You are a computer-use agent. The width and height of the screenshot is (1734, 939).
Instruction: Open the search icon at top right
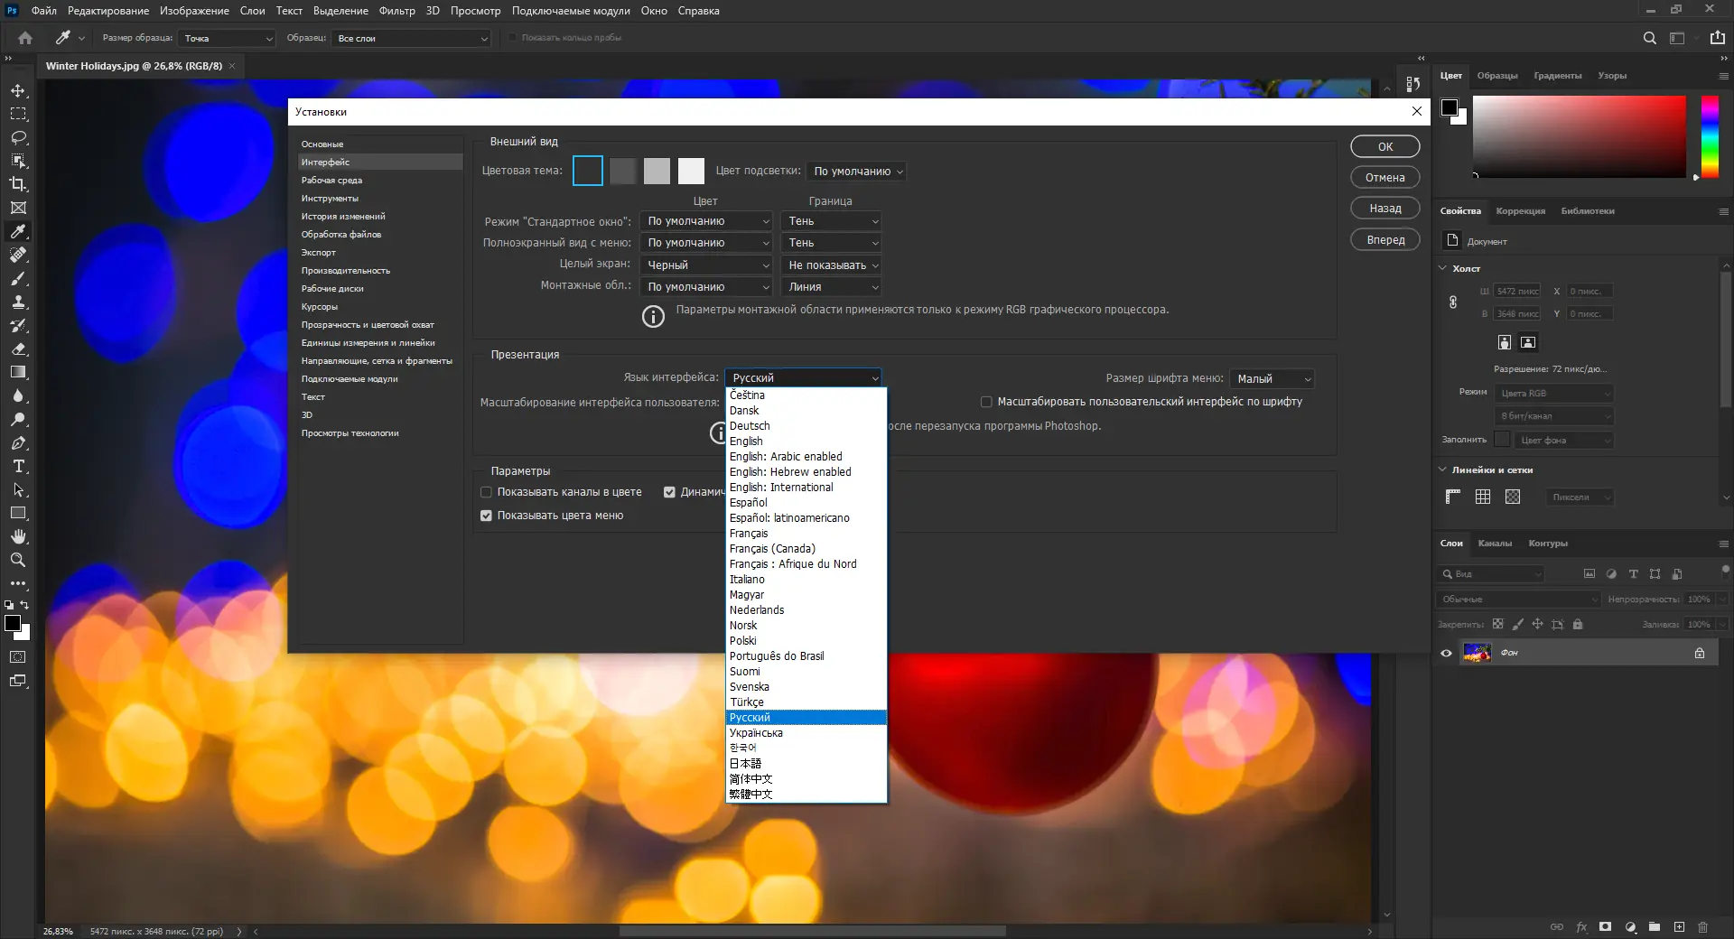tap(1650, 38)
